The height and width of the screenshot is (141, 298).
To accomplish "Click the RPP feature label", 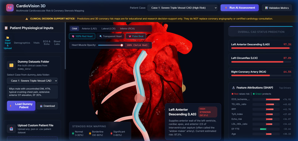I will click(x=234, y=109).
